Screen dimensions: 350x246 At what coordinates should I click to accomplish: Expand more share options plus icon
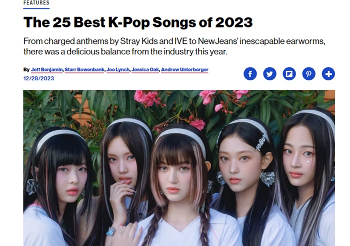tap(328, 74)
